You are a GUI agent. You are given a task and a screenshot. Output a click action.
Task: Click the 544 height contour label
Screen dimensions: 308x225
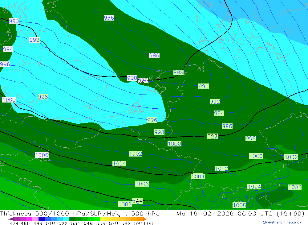click(x=137, y=201)
